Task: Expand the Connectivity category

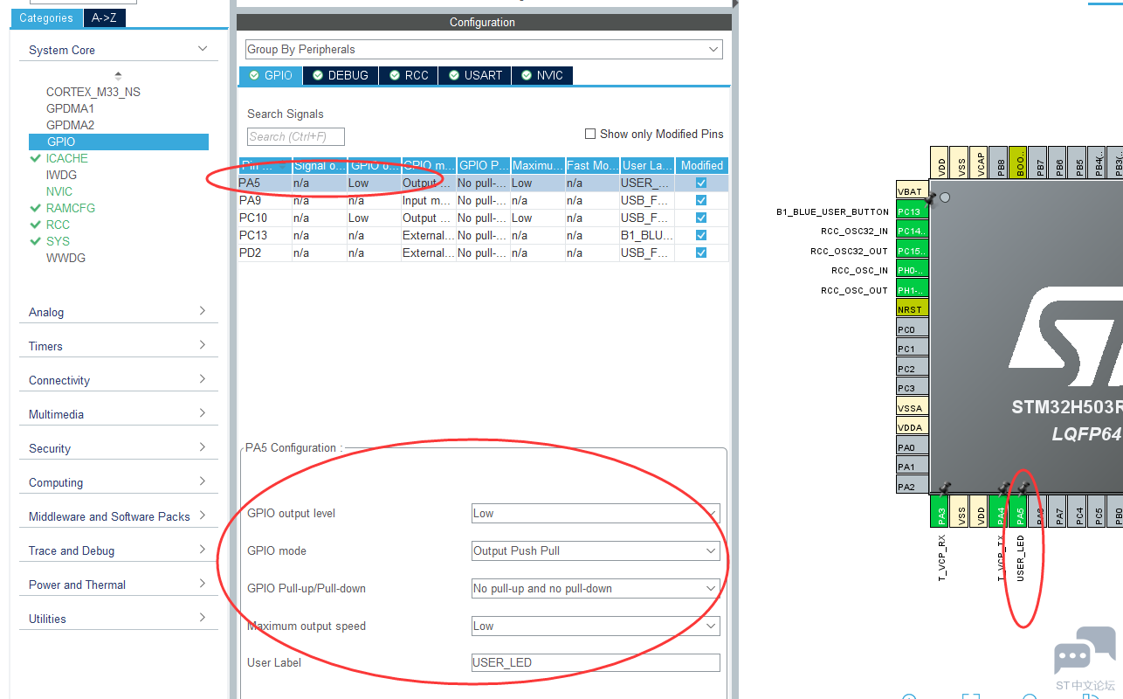Action: pyautogui.click(x=203, y=379)
